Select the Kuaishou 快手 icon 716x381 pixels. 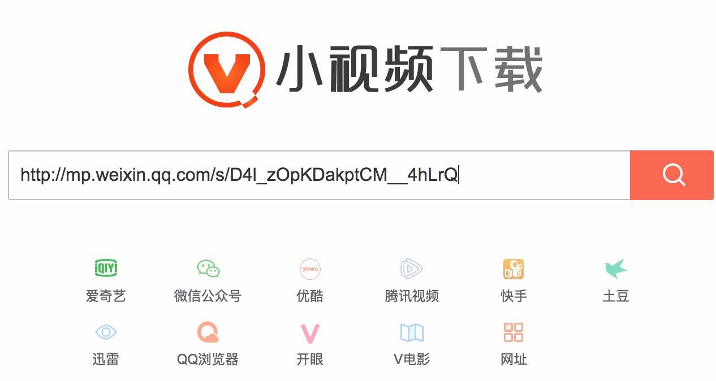click(x=514, y=269)
